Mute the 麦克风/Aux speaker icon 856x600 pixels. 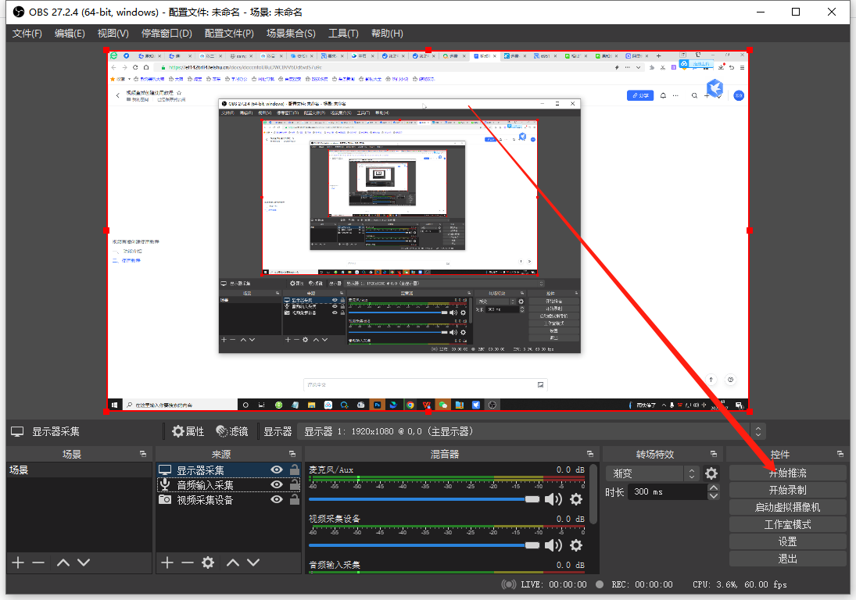[x=553, y=499]
